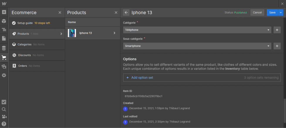Open the Add elements panel
The width and height of the screenshot is (286, 128).
coord(4,12)
